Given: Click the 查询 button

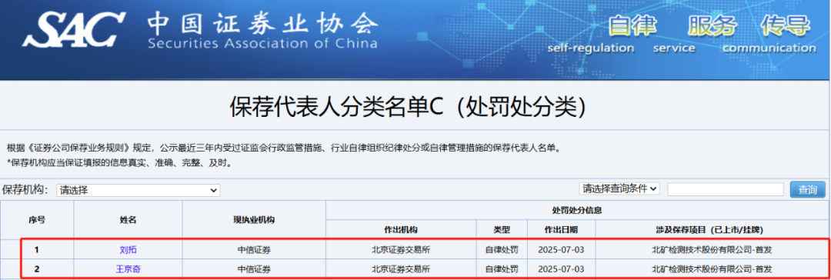Looking at the screenshot, I should tap(807, 189).
